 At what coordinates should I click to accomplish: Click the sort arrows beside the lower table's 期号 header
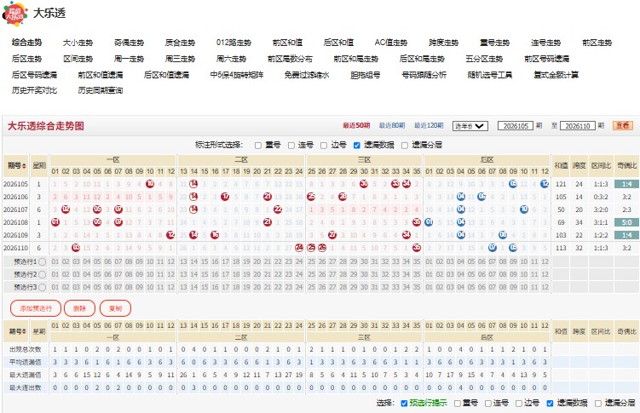(x=25, y=331)
